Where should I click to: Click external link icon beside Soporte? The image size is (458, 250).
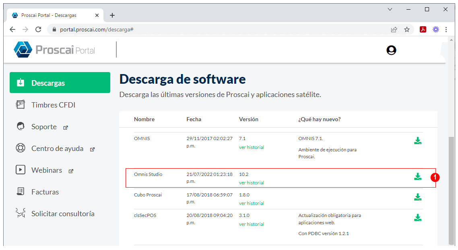[66, 128]
